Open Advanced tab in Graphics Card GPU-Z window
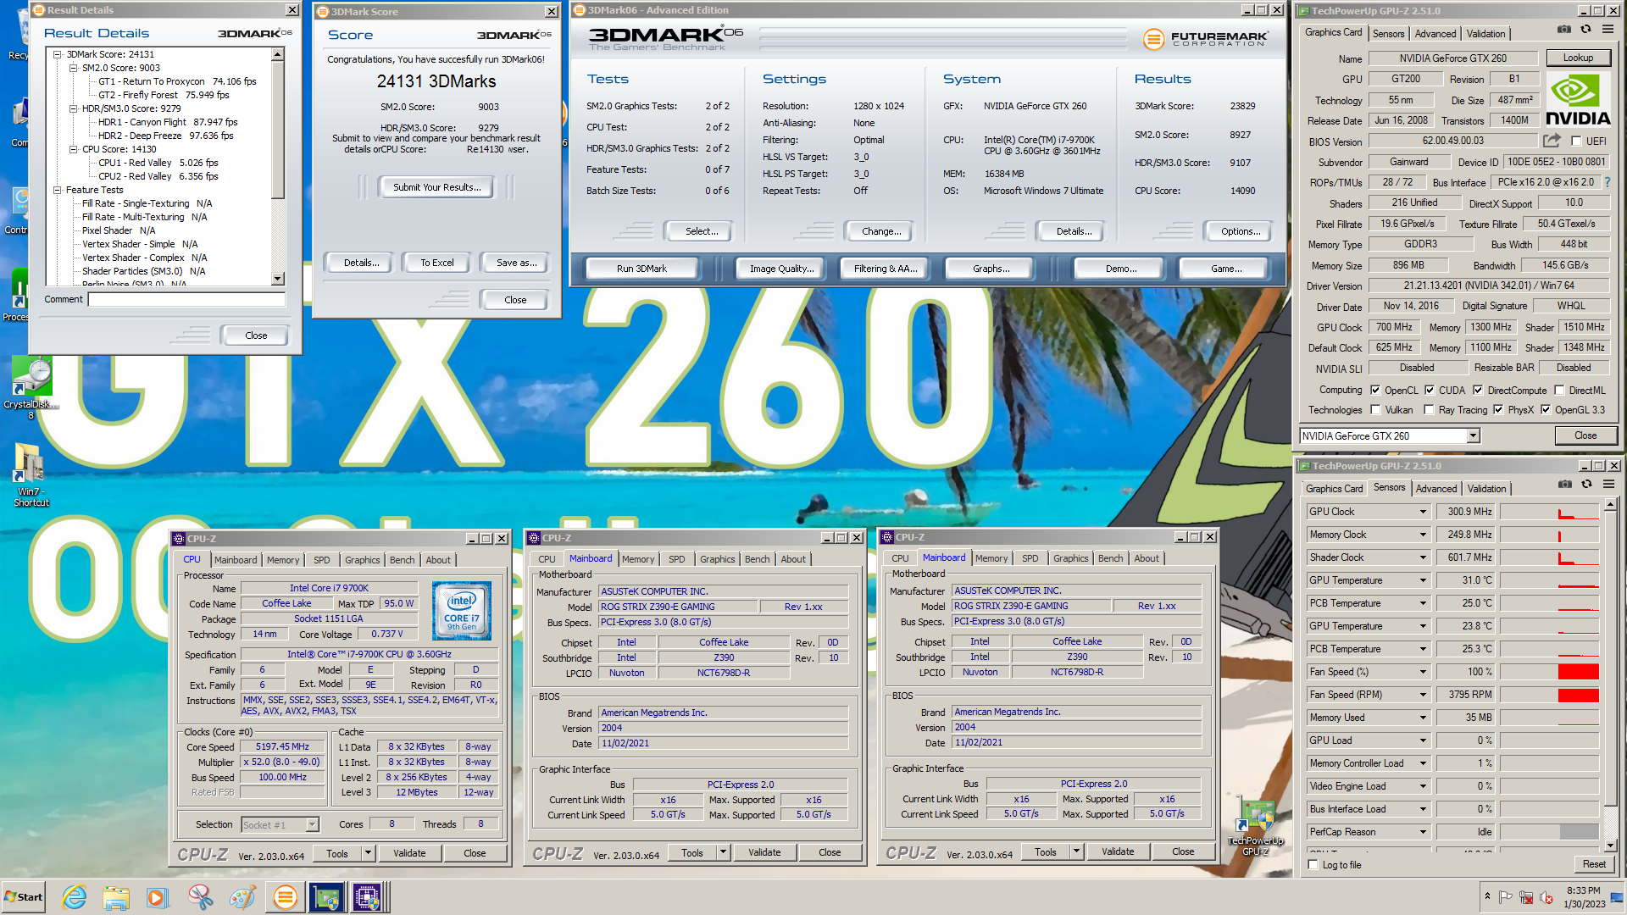This screenshot has width=1627, height=915. point(1435,34)
